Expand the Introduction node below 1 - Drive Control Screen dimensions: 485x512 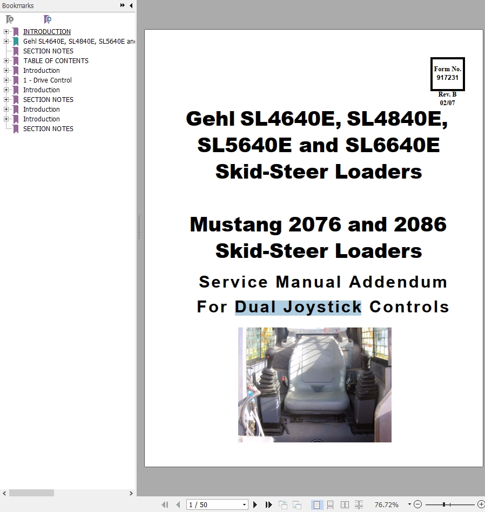6,90
